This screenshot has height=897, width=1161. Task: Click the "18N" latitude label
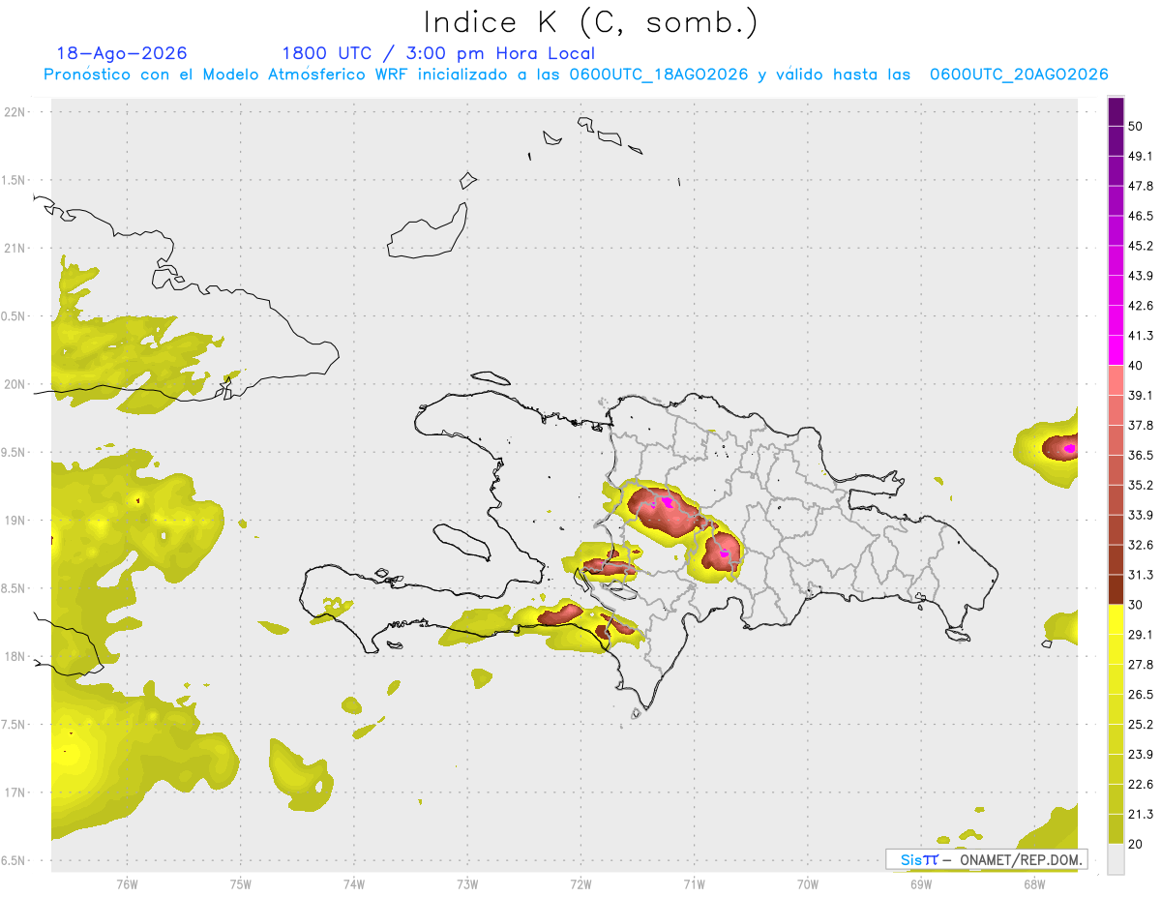point(16,657)
